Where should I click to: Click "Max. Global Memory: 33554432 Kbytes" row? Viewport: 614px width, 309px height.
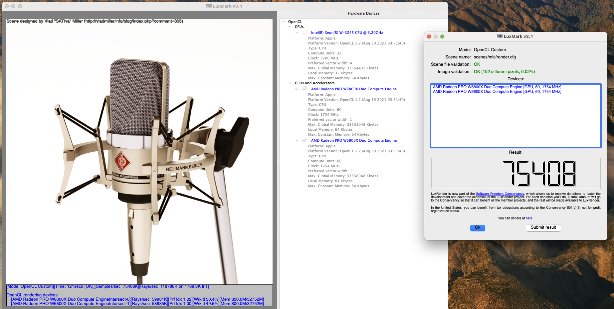click(x=343, y=68)
